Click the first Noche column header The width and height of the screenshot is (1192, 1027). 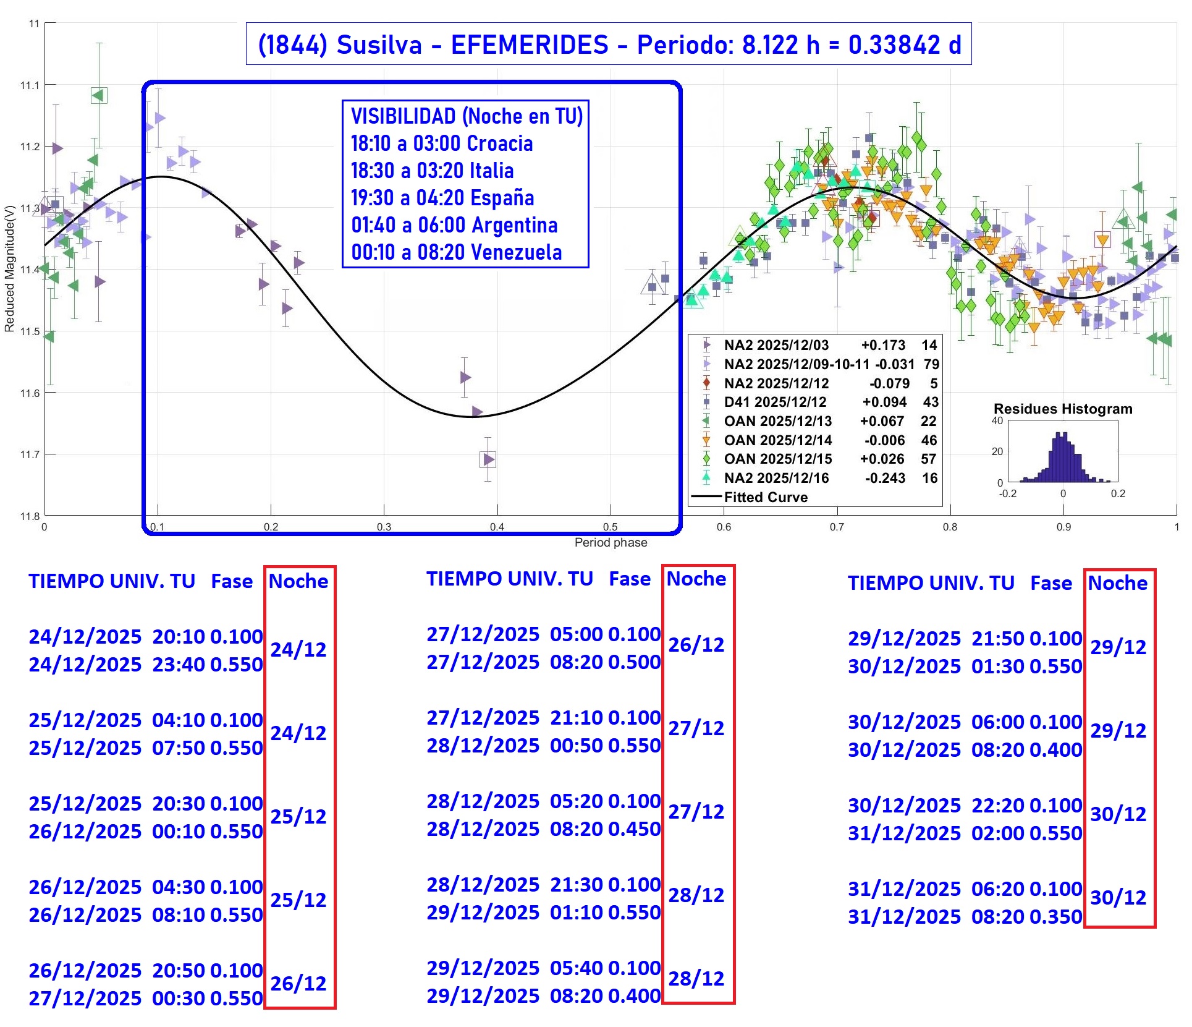[298, 581]
